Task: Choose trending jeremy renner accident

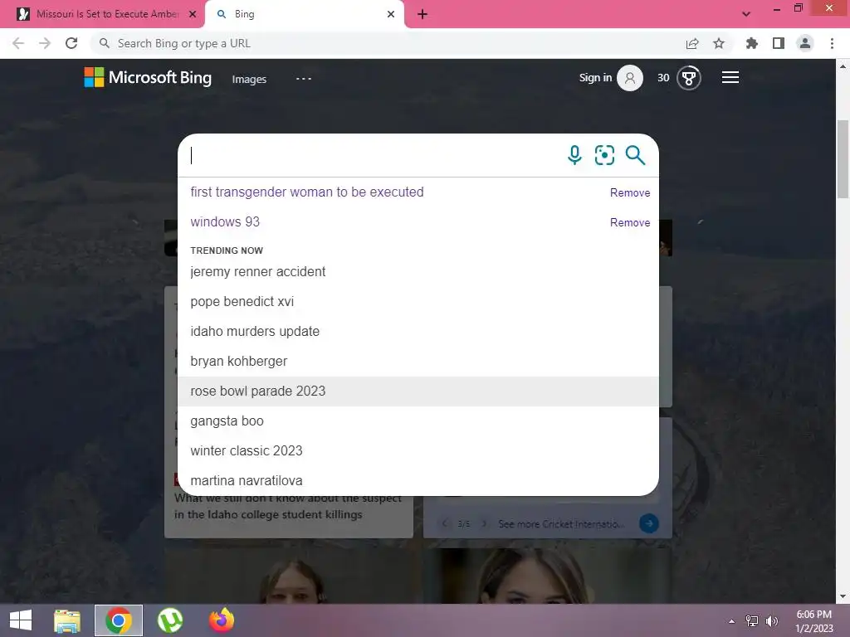Action: tap(418, 271)
